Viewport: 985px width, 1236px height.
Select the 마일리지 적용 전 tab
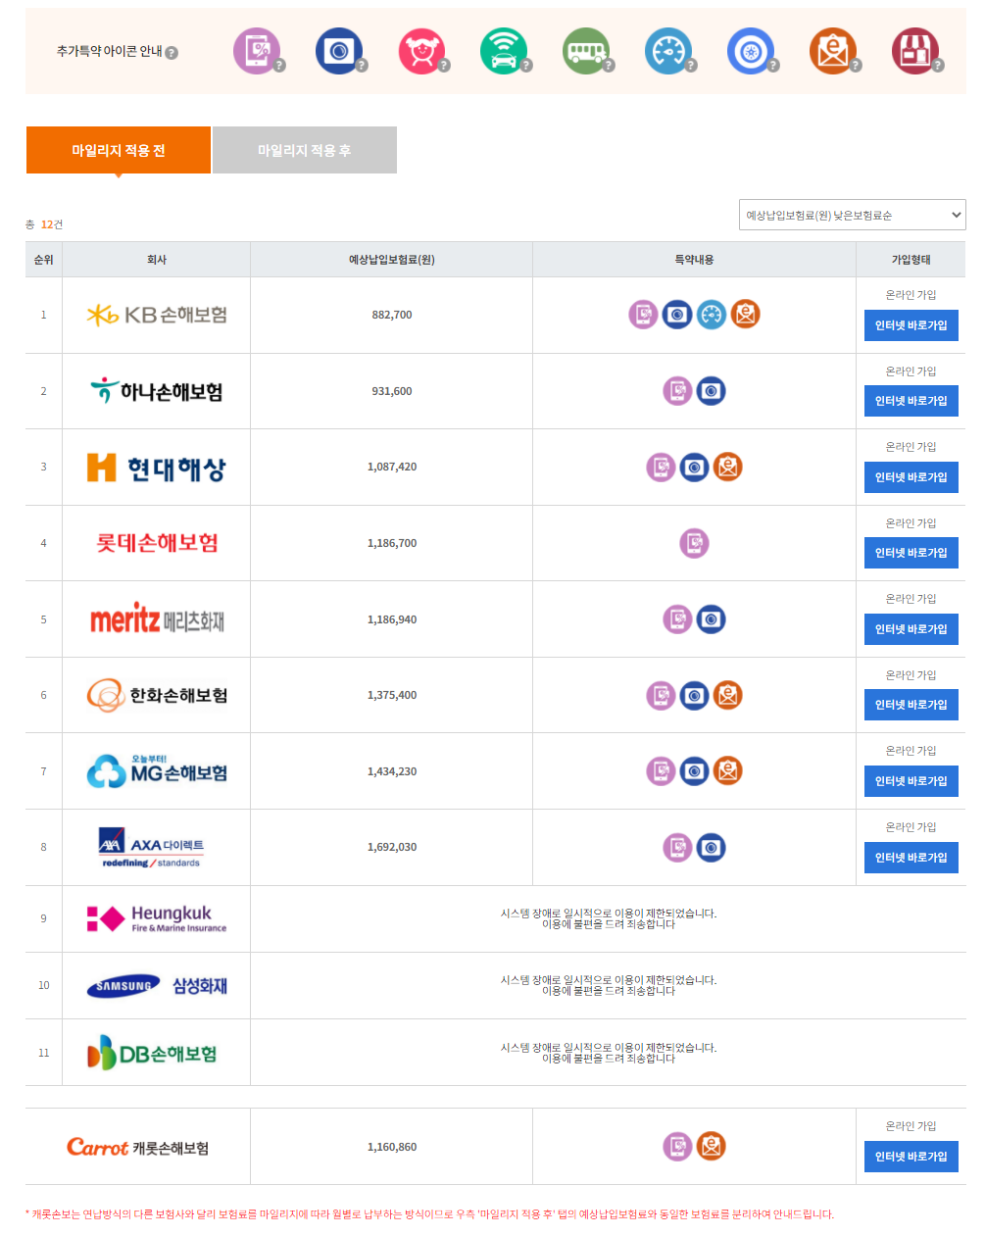pyautogui.click(x=119, y=150)
